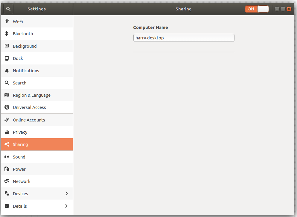Expand the Devices submenu chevron

click(66, 194)
